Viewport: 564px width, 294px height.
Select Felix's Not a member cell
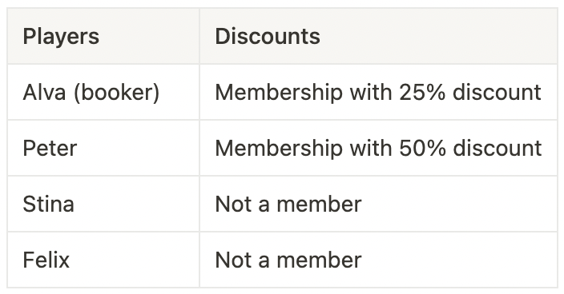(x=378, y=260)
